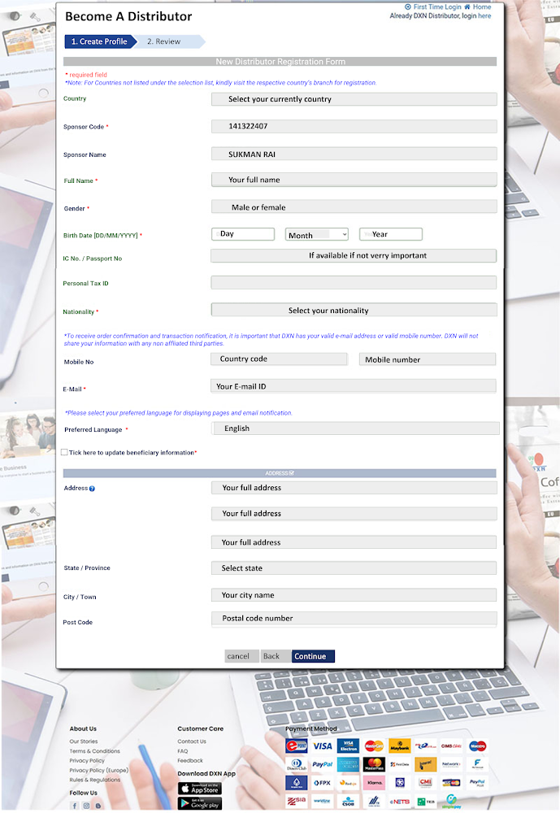Image resolution: width=560 pixels, height=813 pixels.
Task: Open the Contact Us link
Action: pos(192,741)
